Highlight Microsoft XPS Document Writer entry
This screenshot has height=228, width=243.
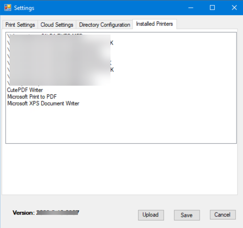click(43, 103)
